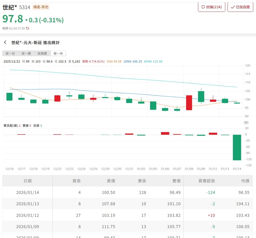Click the green 01/09 candlestick
The height and width of the screenshot is (238, 256).
click(x=201, y=96)
